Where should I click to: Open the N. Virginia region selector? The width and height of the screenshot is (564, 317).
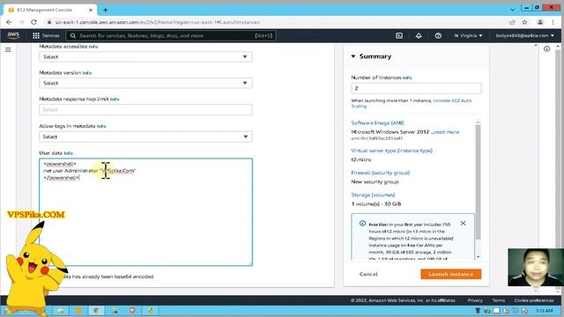coord(468,35)
